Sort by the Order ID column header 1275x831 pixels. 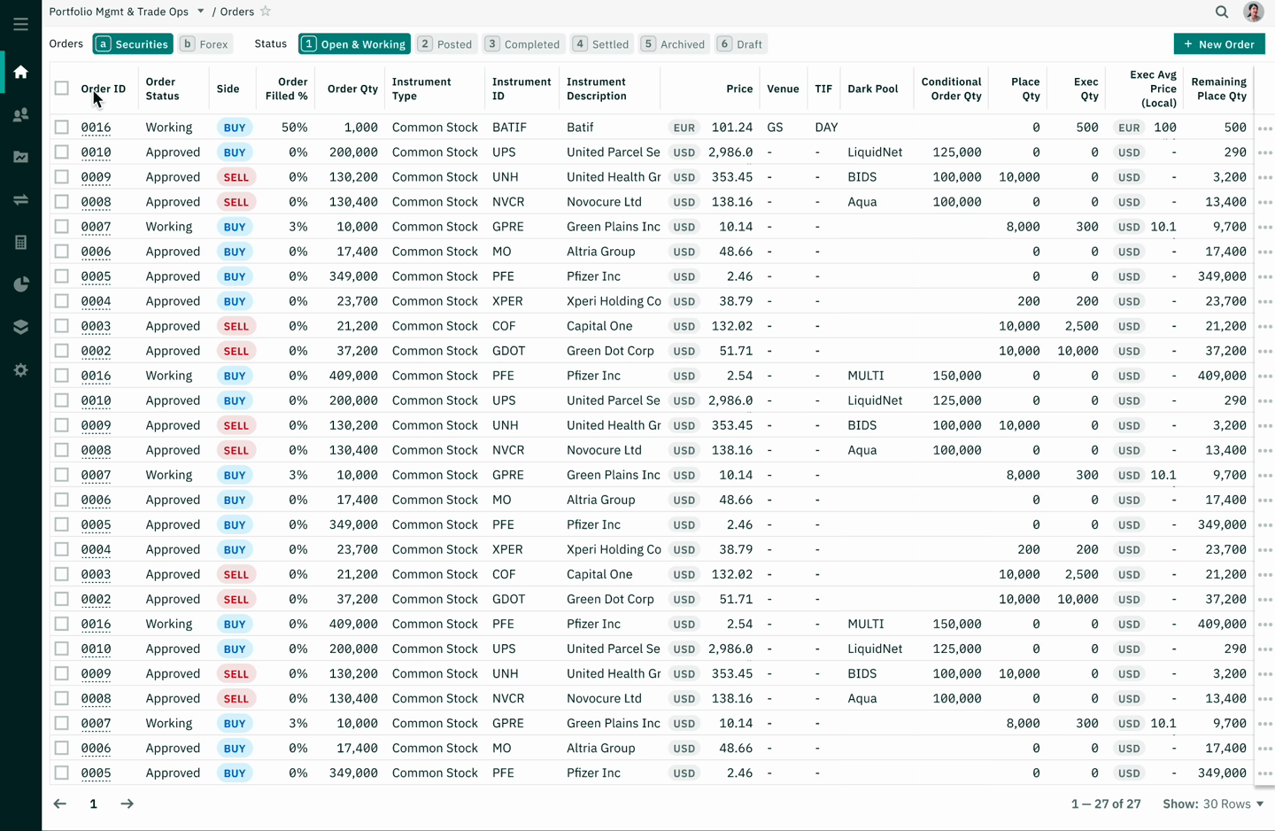104,89
